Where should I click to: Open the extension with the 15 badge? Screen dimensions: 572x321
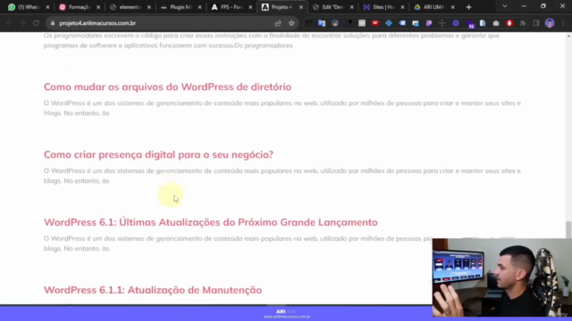(x=470, y=24)
